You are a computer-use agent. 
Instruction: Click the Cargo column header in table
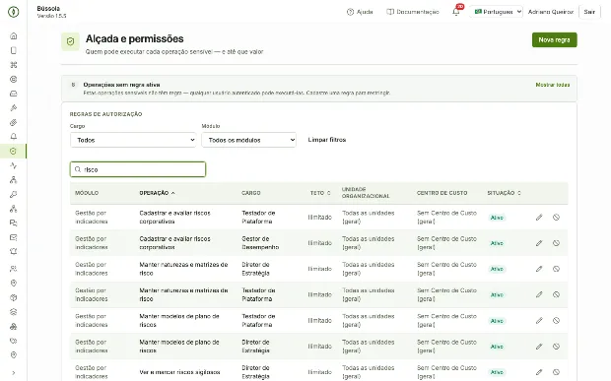(x=251, y=193)
